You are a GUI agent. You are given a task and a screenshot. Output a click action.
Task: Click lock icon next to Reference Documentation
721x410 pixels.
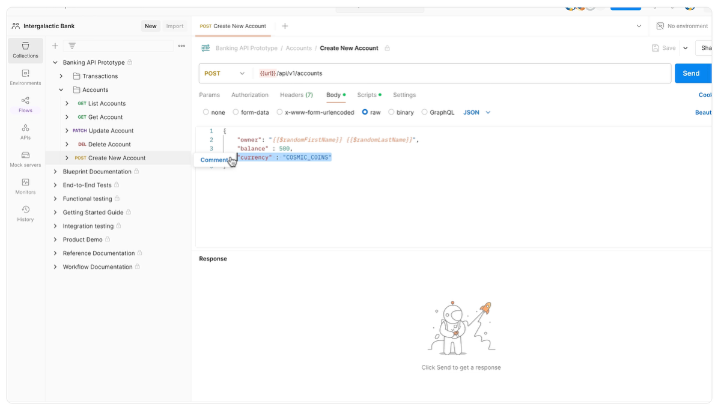point(140,253)
